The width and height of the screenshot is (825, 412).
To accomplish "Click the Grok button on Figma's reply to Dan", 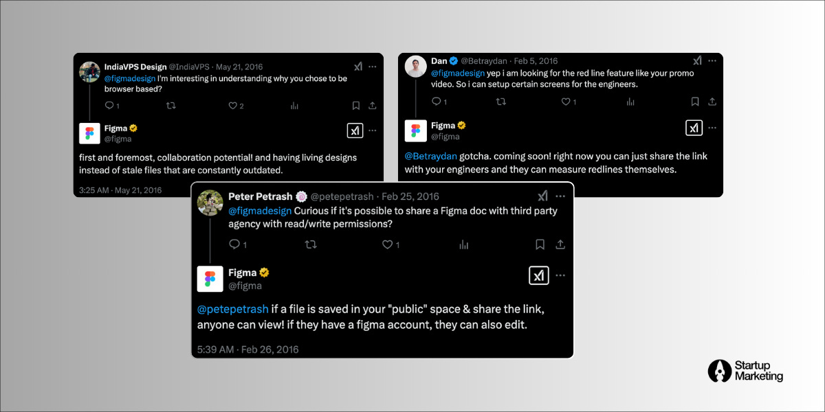I will pyautogui.click(x=694, y=128).
